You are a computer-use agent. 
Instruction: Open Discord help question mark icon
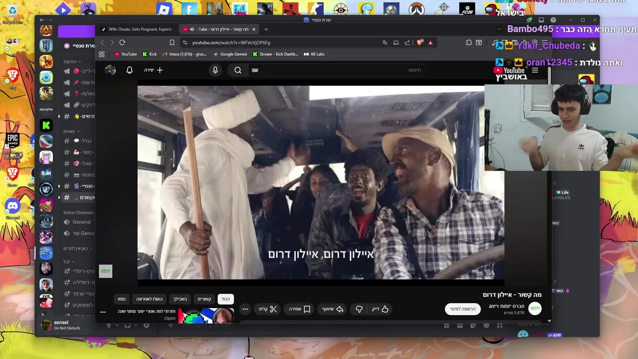553,20
